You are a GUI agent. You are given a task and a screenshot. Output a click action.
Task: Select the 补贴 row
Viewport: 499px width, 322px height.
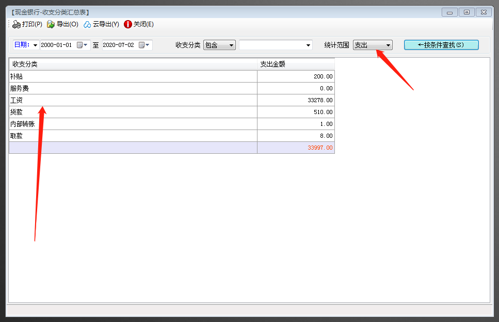[133, 76]
